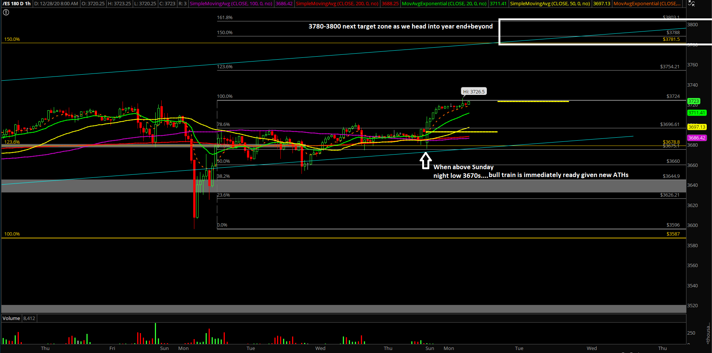Screen dimensions: 712x353
Task: Select SimpleMovingAvg (CLOSE, 200, 0, no) study label
Action: click(337, 3)
